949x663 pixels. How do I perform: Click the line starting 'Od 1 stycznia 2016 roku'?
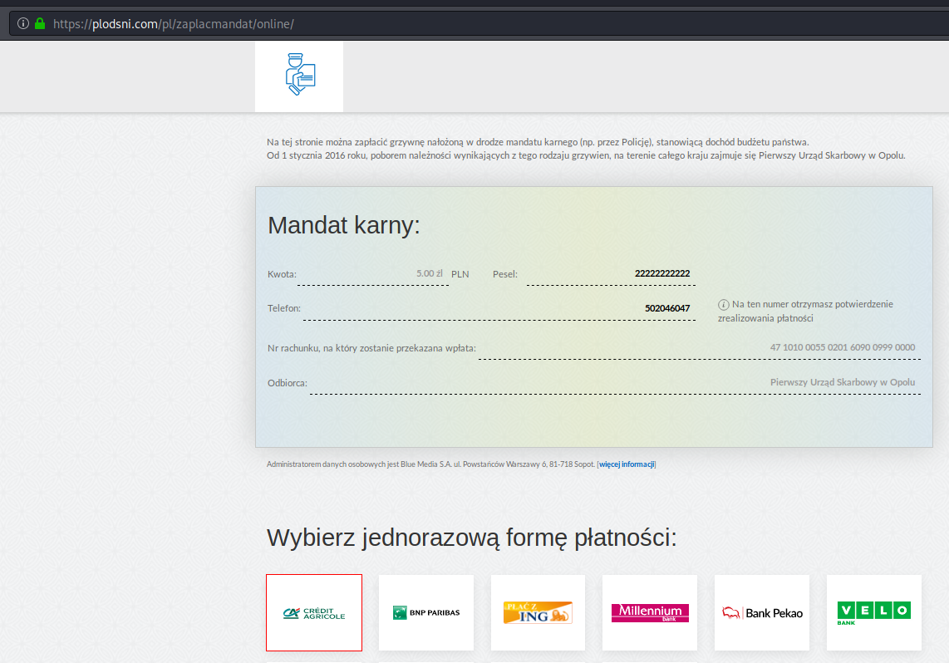click(586, 155)
